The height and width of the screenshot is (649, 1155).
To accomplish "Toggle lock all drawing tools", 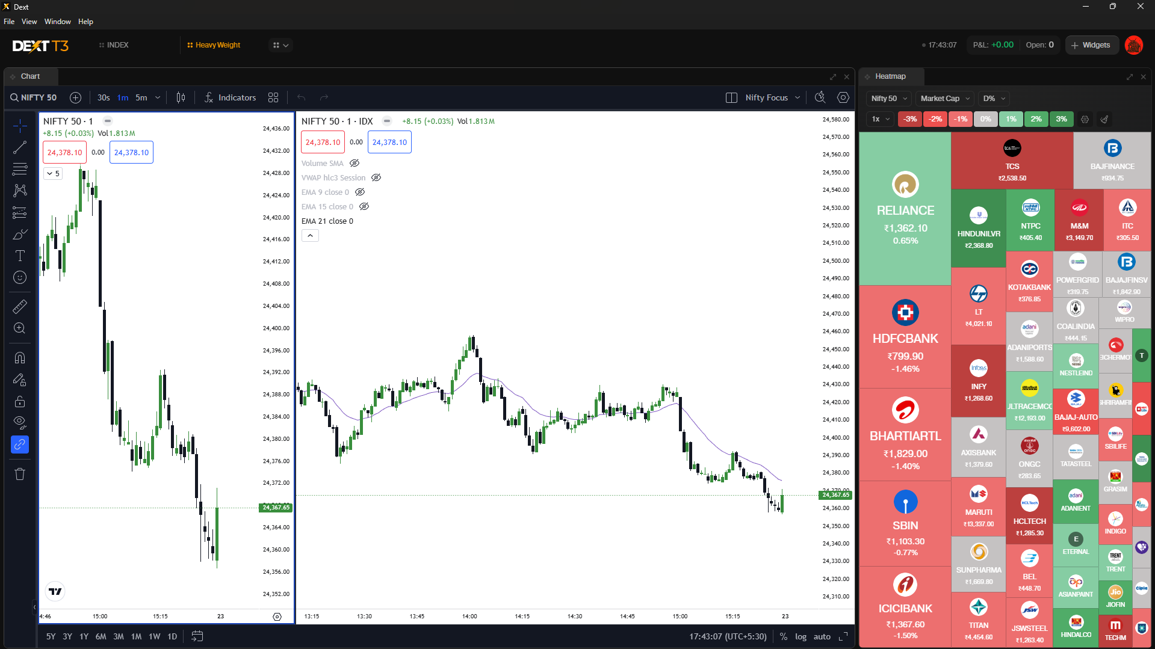I will 20,401.
